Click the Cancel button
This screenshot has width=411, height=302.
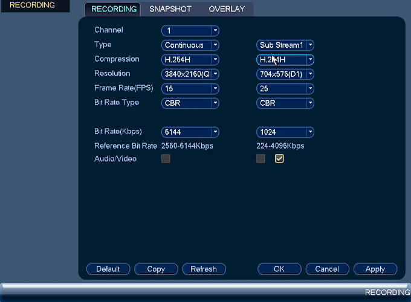tap(327, 269)
